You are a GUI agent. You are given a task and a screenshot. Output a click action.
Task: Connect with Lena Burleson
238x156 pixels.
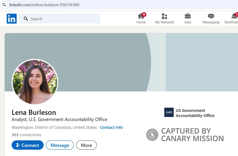(x=28, y=145)
